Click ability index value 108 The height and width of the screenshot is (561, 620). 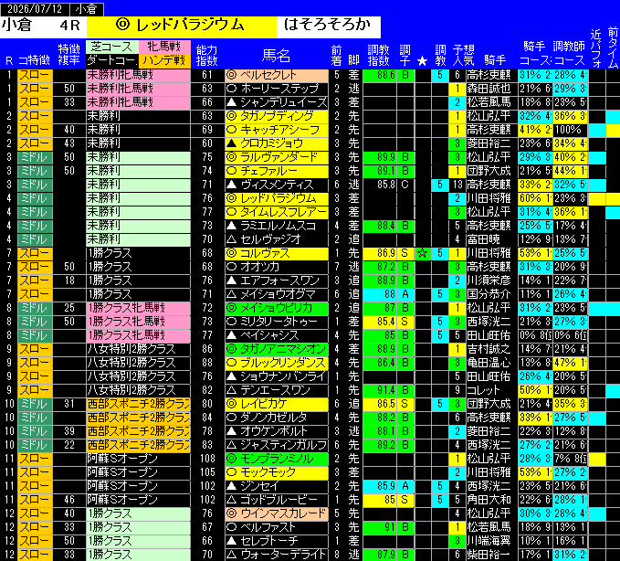coord(207,459)
